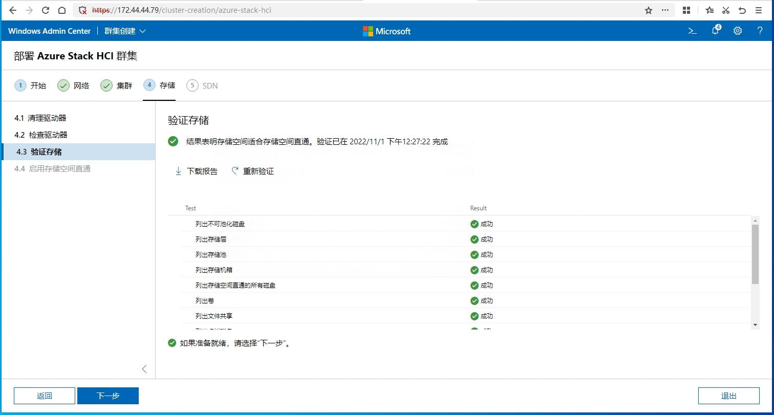Viewport: 774px width, 415px height.
Task: Go to the 集群 step
Action: coord(116,85)
